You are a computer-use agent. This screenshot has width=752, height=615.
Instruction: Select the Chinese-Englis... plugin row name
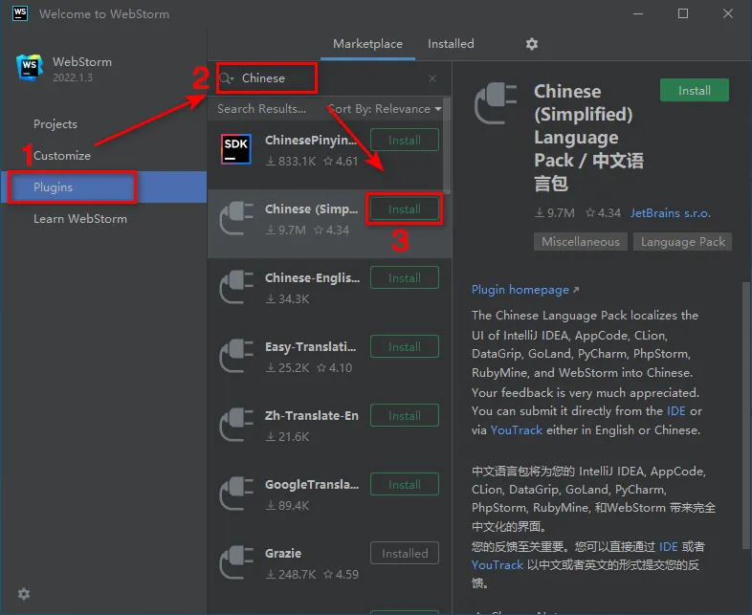[312, 278]
